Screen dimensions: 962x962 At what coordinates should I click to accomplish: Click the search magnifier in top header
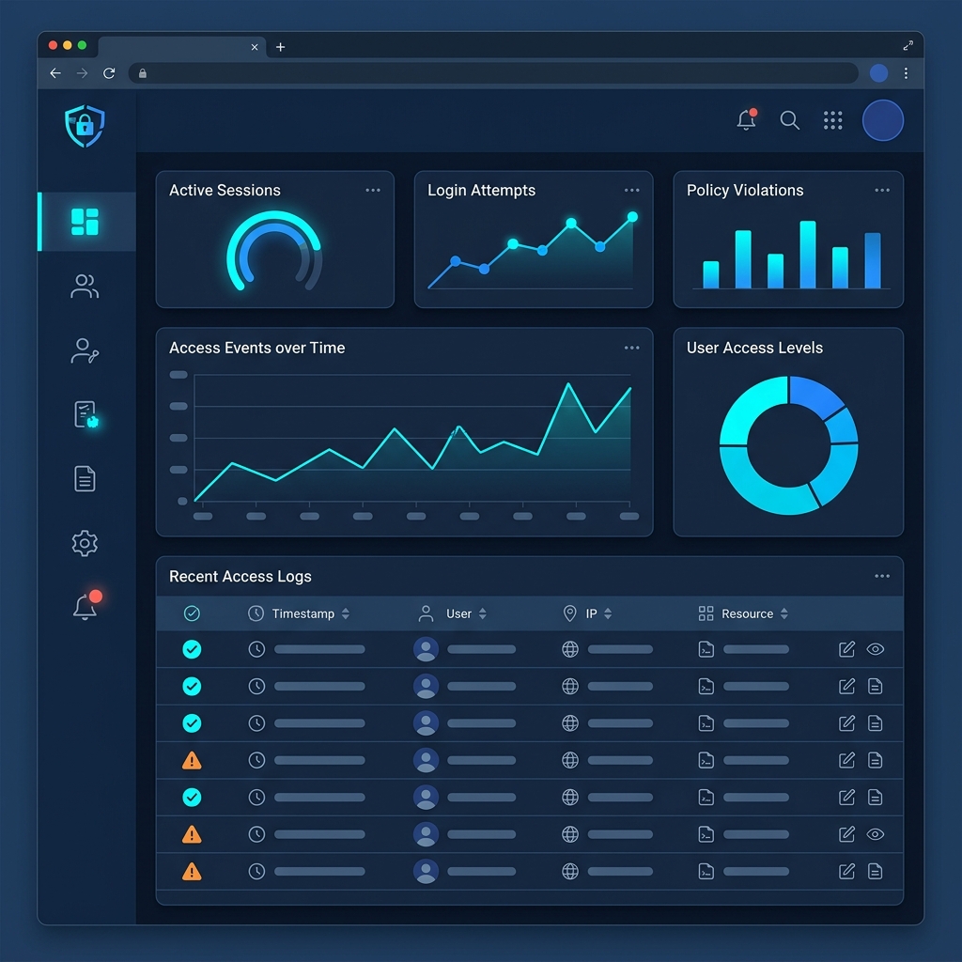pyautogui.click(x=789, y=120)
